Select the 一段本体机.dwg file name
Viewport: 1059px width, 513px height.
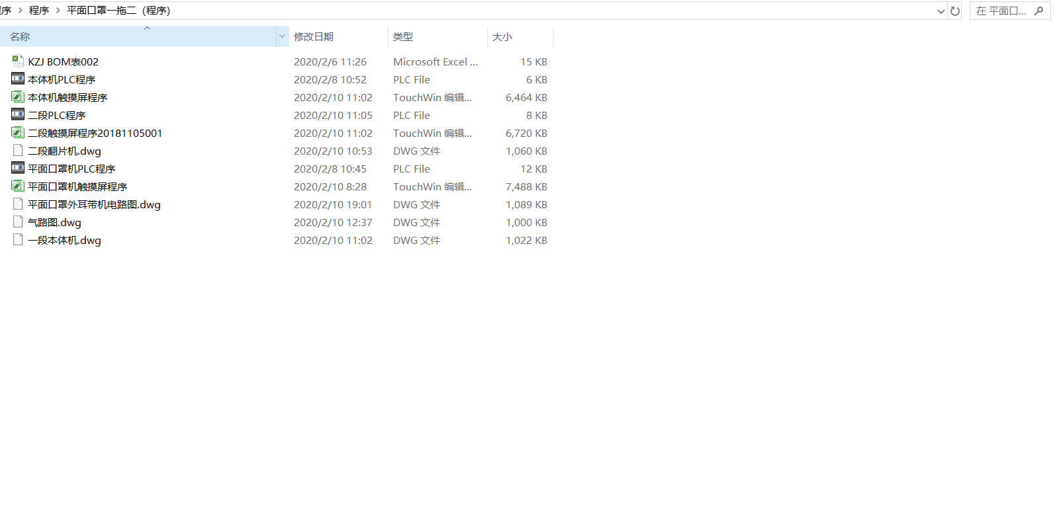pyautogui.click(x=64, y=241)
